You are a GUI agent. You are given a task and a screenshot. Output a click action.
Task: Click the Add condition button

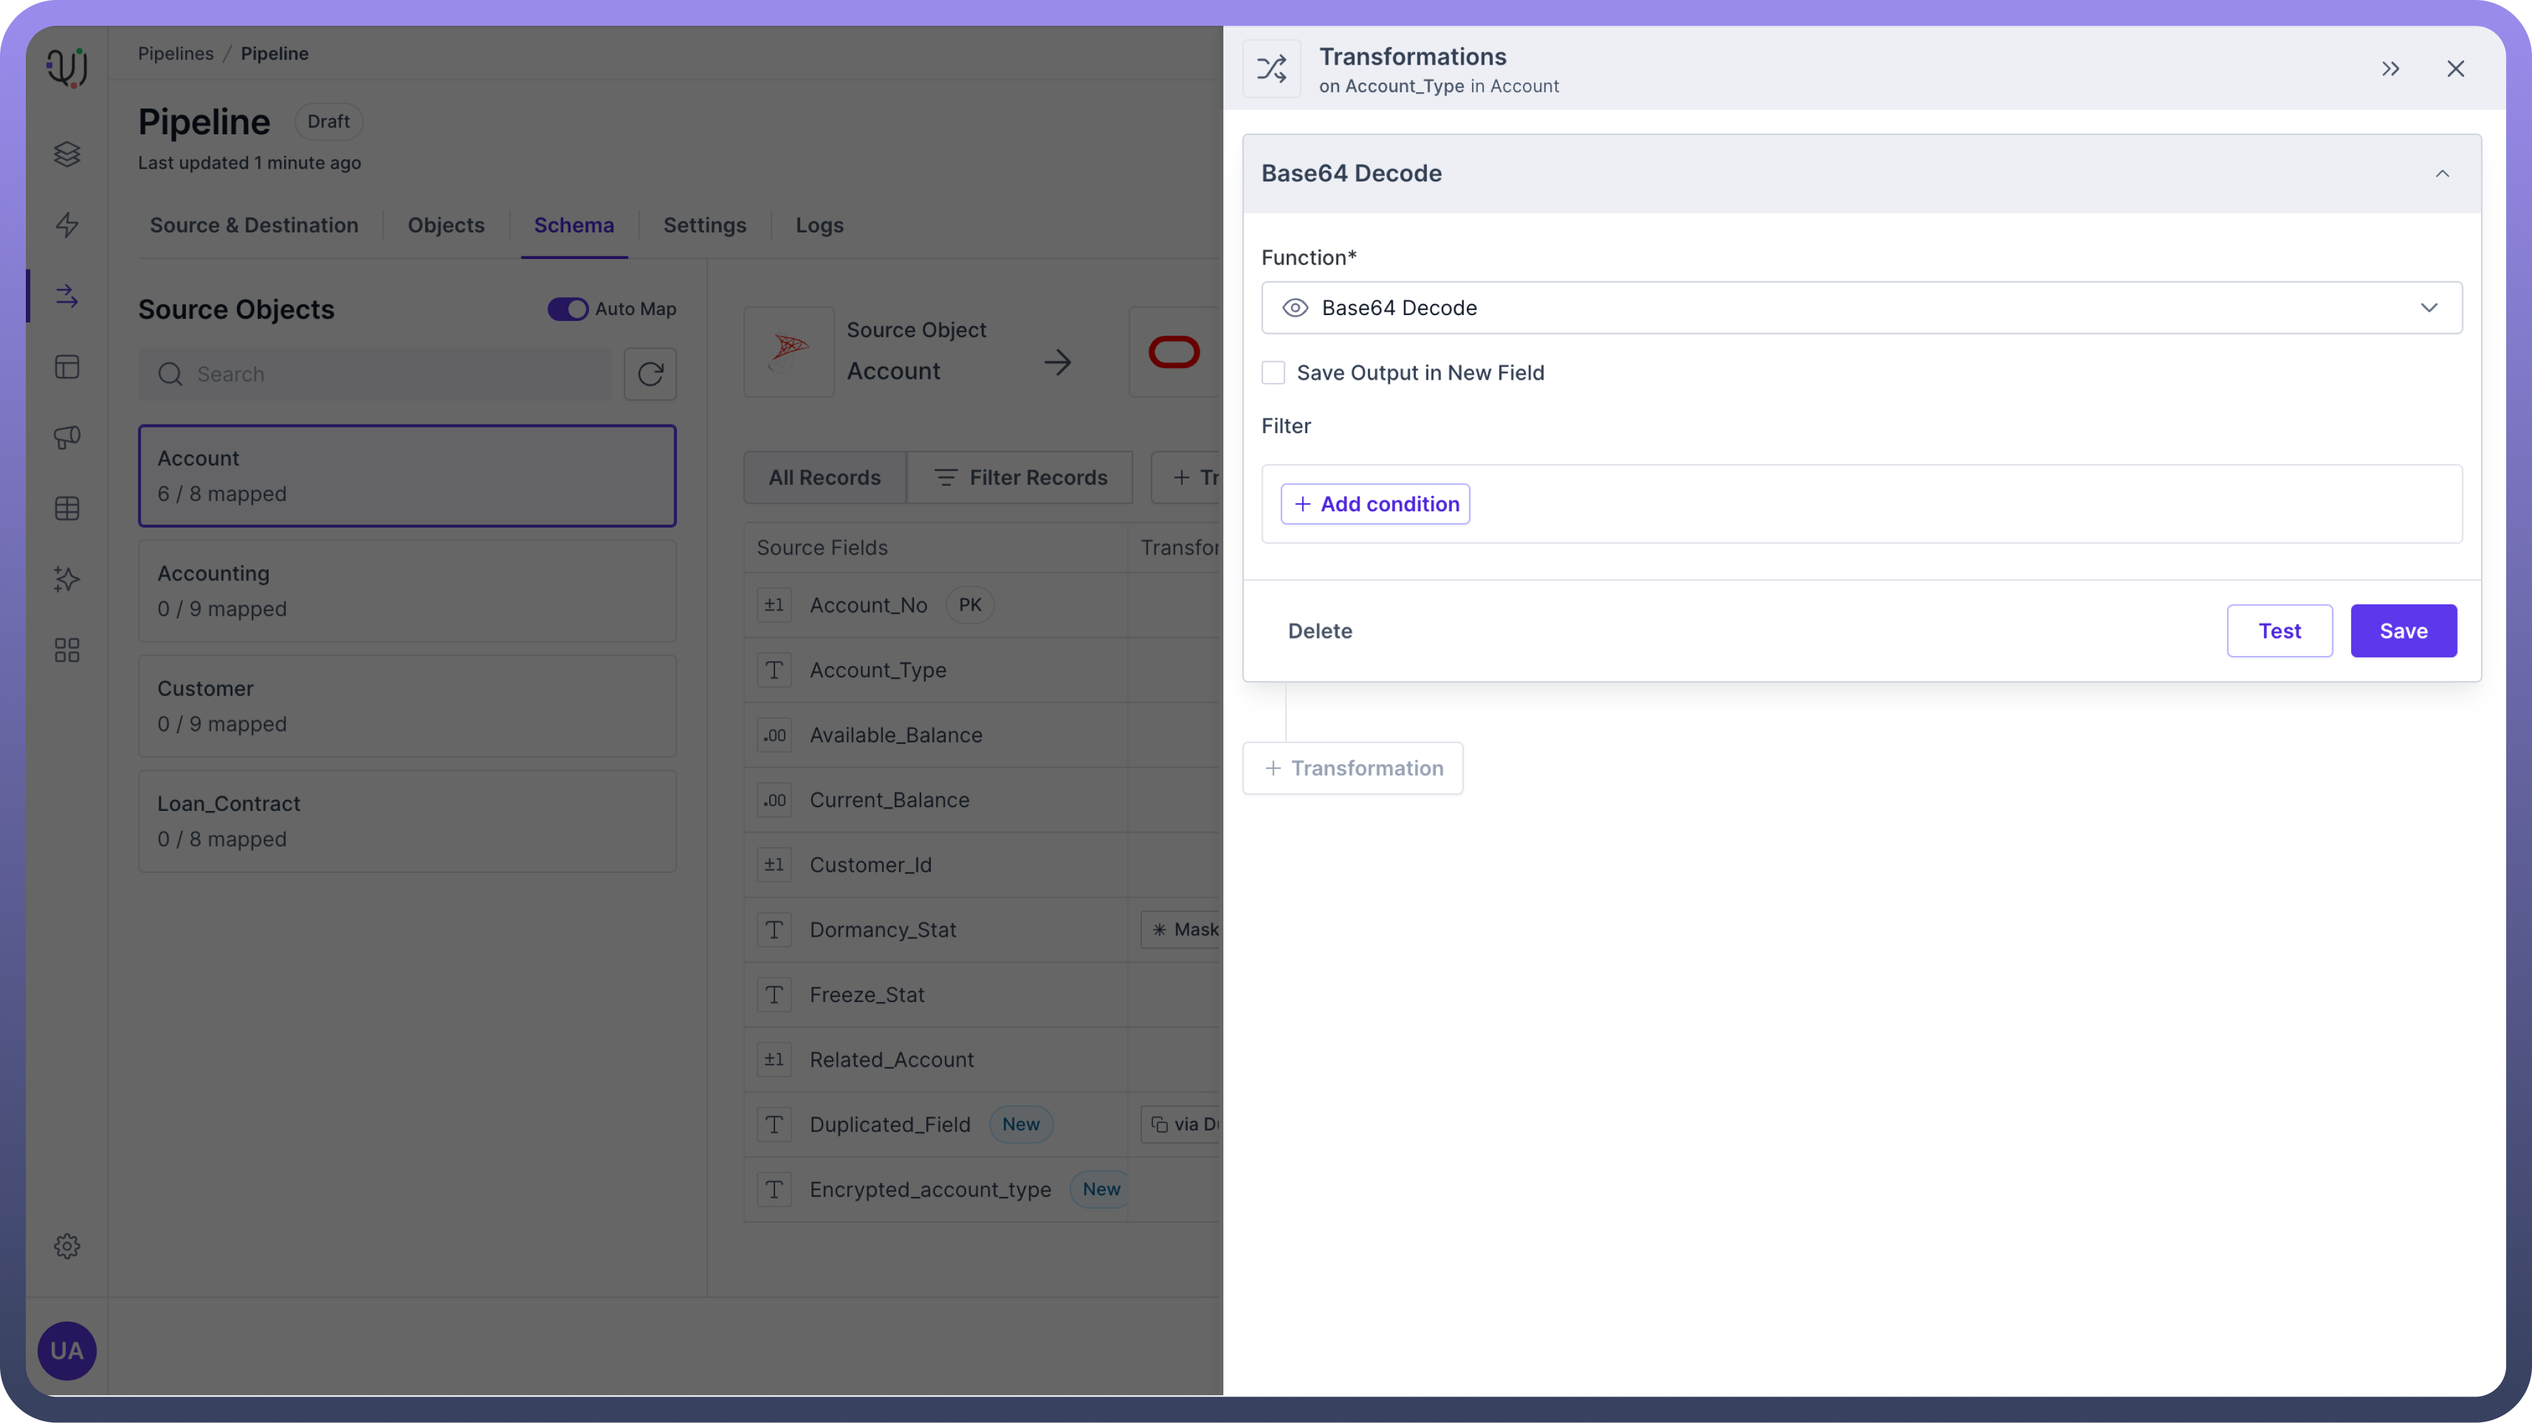(1374, 504)
